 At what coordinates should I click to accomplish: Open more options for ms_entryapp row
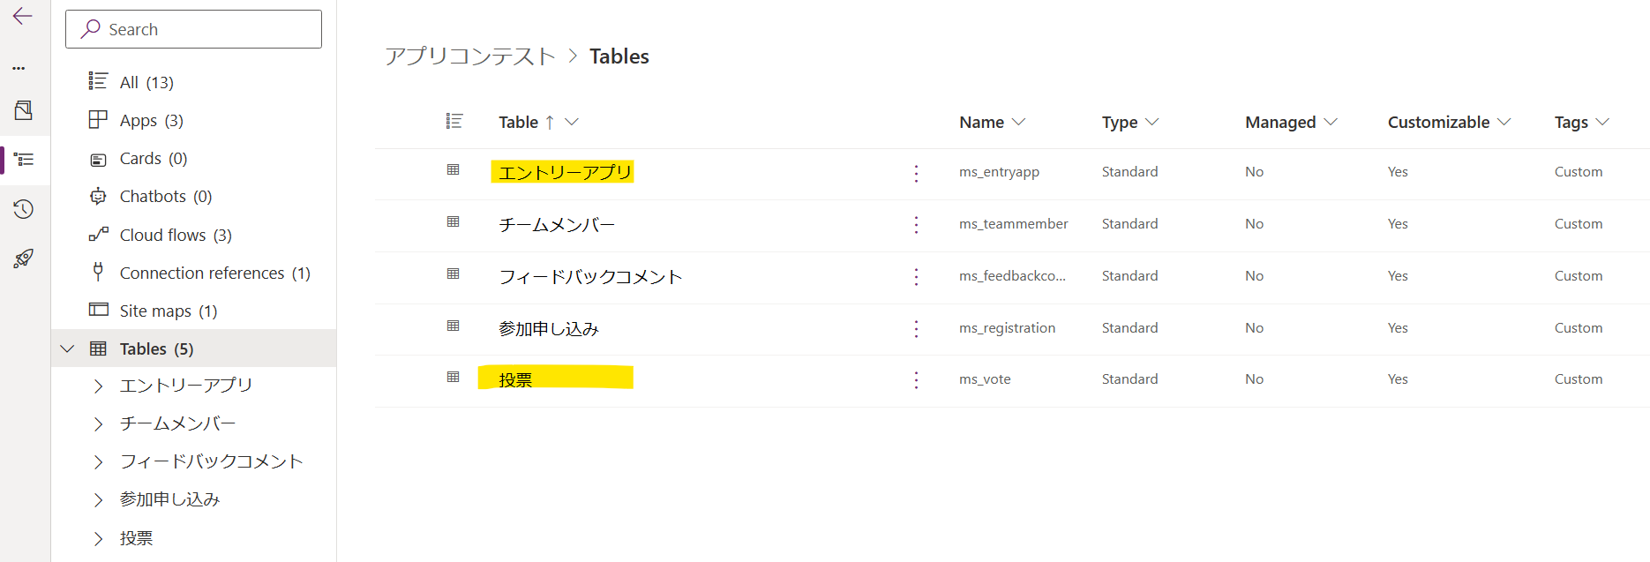[916, 173]
